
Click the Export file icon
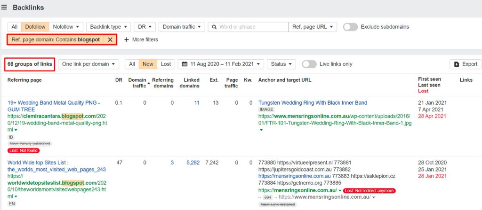(456, 64)
